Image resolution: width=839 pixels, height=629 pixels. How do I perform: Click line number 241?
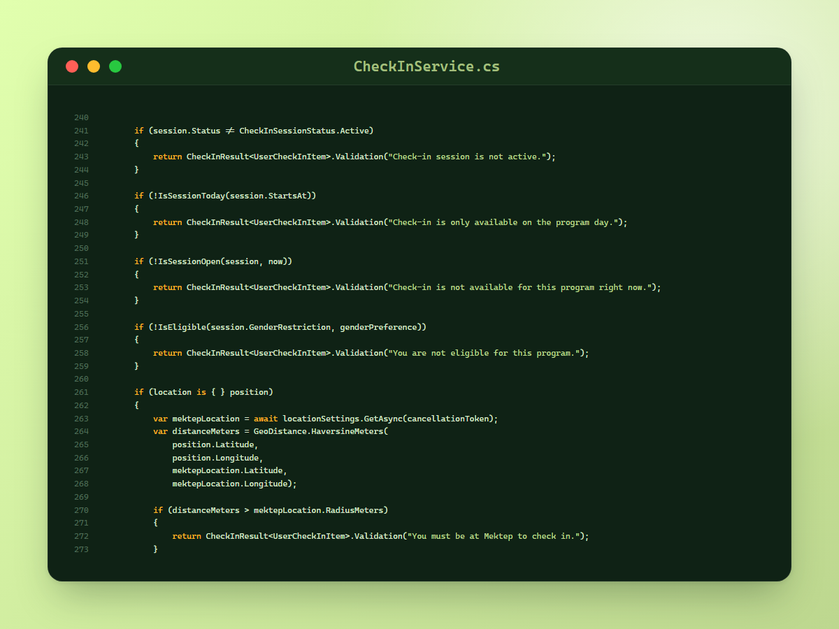81,131
